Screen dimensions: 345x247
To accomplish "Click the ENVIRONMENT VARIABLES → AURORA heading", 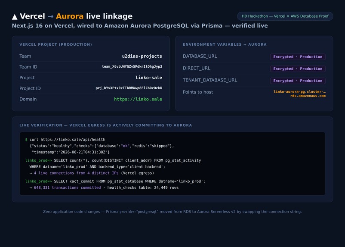I will (x=225, y=44).
